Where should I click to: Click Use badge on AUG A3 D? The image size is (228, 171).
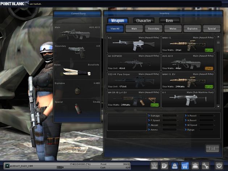pos(209,68)
